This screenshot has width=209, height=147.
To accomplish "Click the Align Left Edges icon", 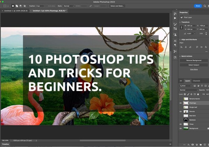I will (181, 47).
